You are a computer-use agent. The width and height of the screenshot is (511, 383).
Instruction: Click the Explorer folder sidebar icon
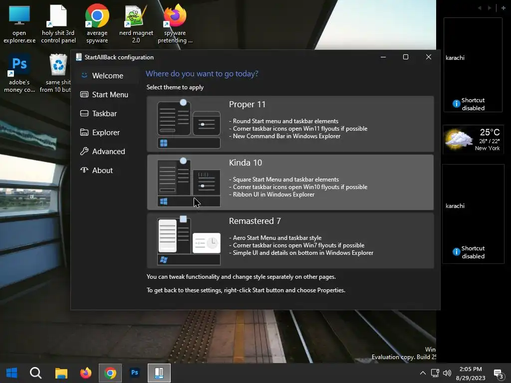pos(84,132)
